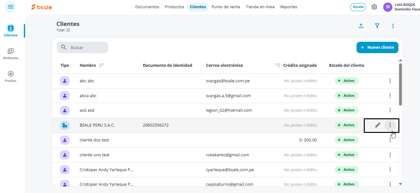
Task: Click document number 20602556272
Action: click(x=156, y=125)
